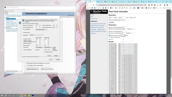Image resolution: width=172 pixels, height=97 pixels.
Task: Open the AMD/ATI Pixel Clock Patcher link
Action: [98, 26]
